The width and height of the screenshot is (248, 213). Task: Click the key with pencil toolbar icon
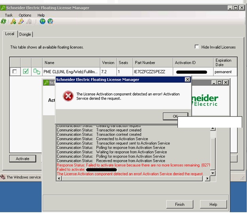click(21, 21)
